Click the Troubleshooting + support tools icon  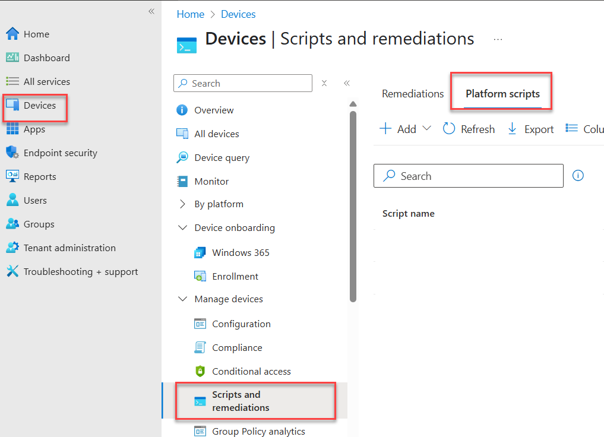(x=12, y=271)
